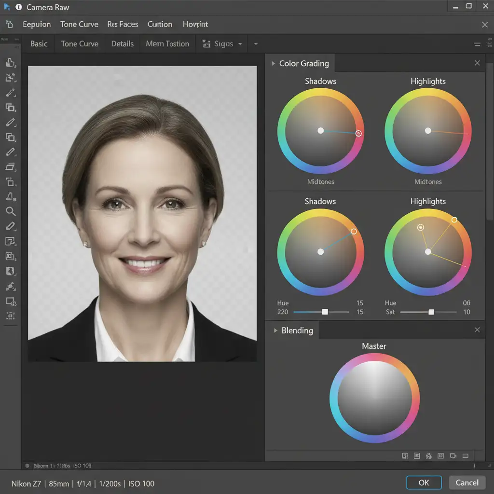Screen dimensions: 494x494
Task: Click the Sat slider handle
Action: 431,312
